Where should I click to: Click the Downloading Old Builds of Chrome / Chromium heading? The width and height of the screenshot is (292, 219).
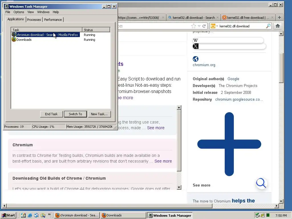[x=59, y=178]
